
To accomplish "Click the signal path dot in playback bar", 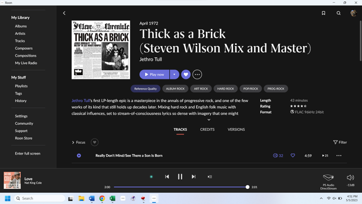I will pos(151,177).
